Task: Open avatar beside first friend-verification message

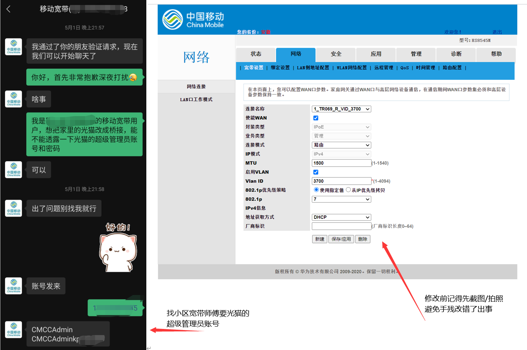Action: (x=14, y=47)
